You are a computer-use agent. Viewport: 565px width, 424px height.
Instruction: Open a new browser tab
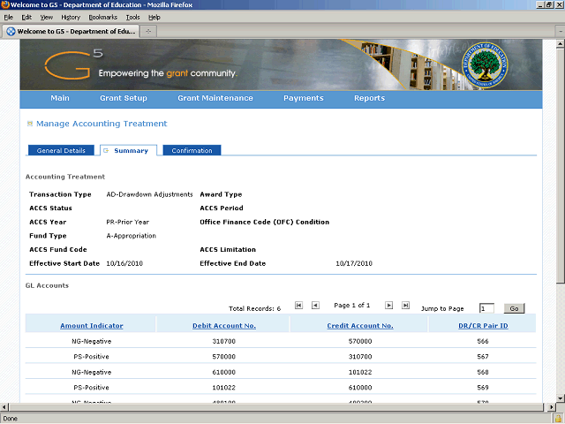tap(149, 31)
